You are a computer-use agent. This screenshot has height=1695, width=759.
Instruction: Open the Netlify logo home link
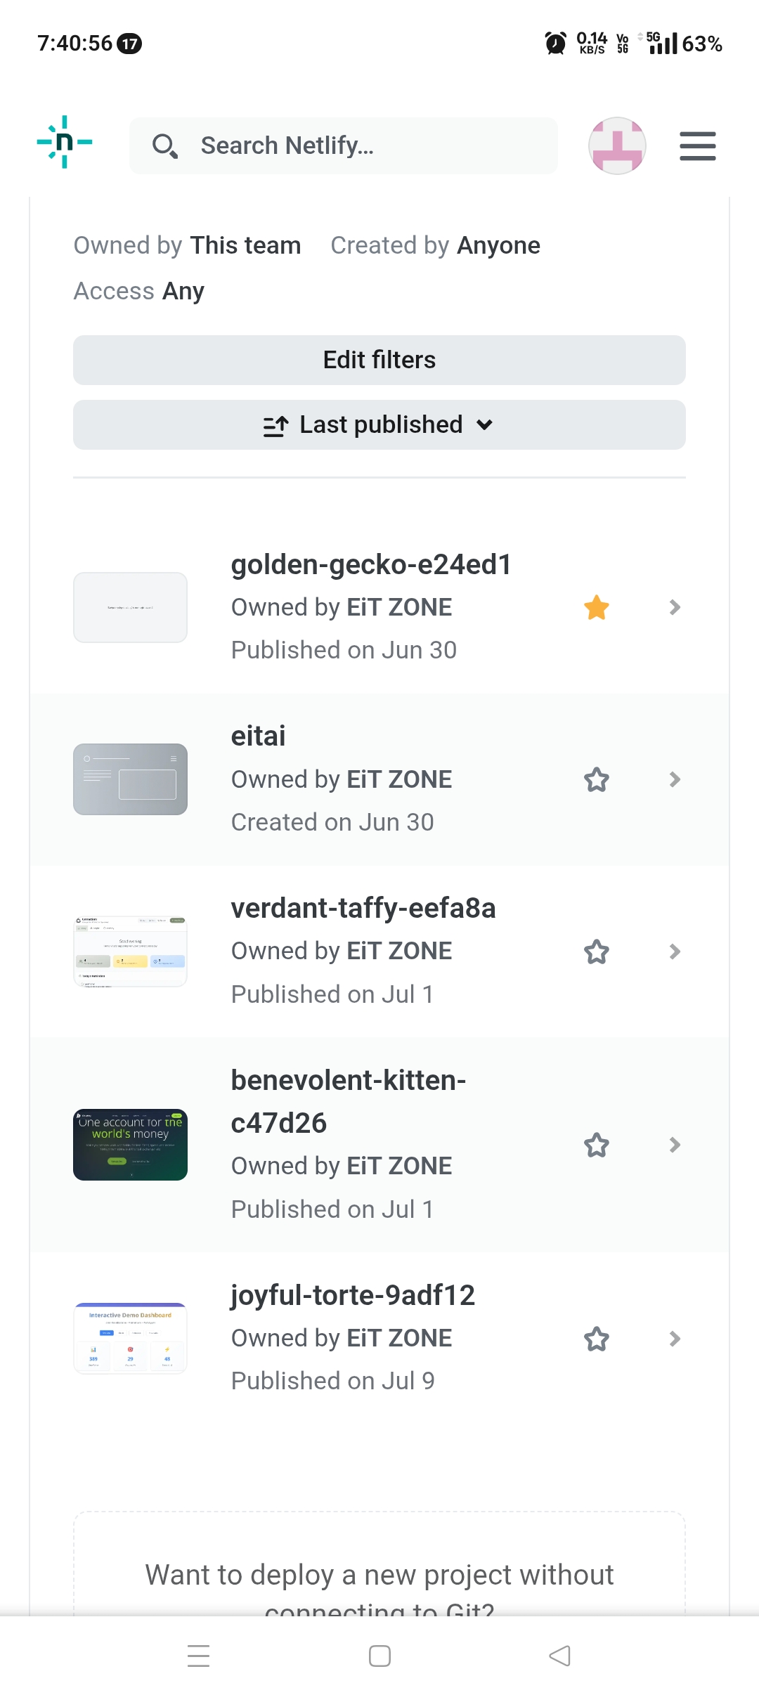tap(65, 143)
